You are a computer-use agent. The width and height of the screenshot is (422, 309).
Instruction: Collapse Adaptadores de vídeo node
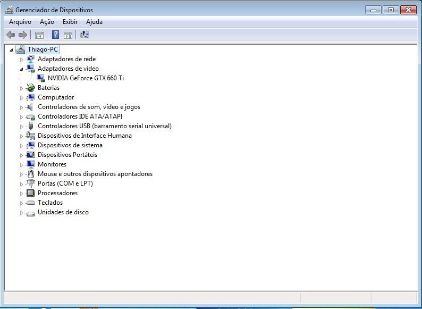pos(22,69)
